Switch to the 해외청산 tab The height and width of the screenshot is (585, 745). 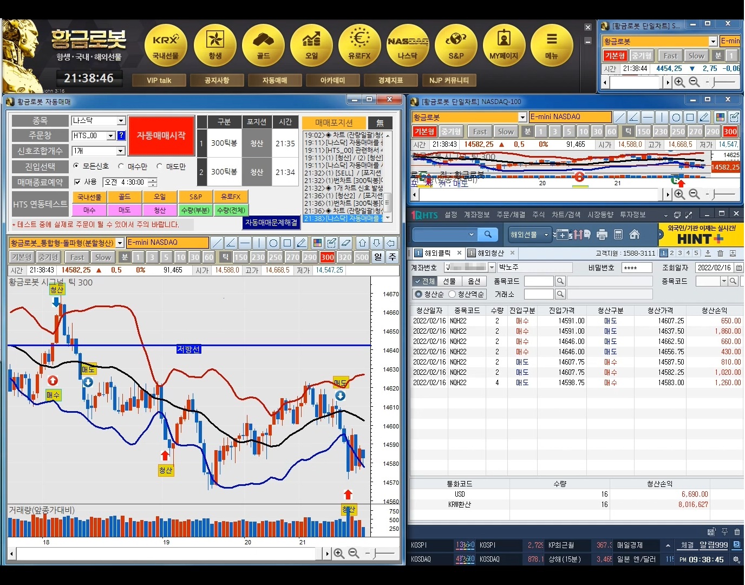coord(491,253)
